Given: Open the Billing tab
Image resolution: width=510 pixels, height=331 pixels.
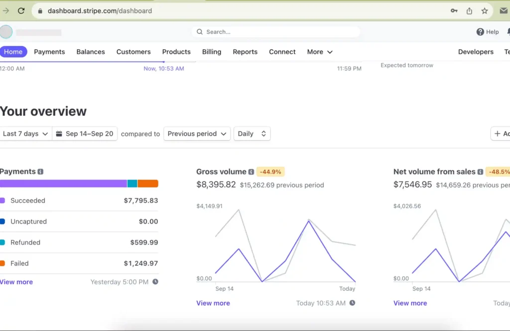Looking at the screenshot, I should tap(212, 52).
